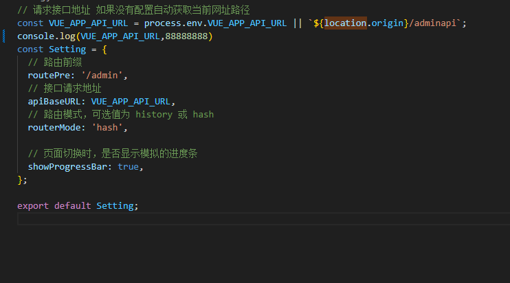Click the Setting opening brace
Screen dimensions: 510x283
pyautogui.click(x=104, y=49)
